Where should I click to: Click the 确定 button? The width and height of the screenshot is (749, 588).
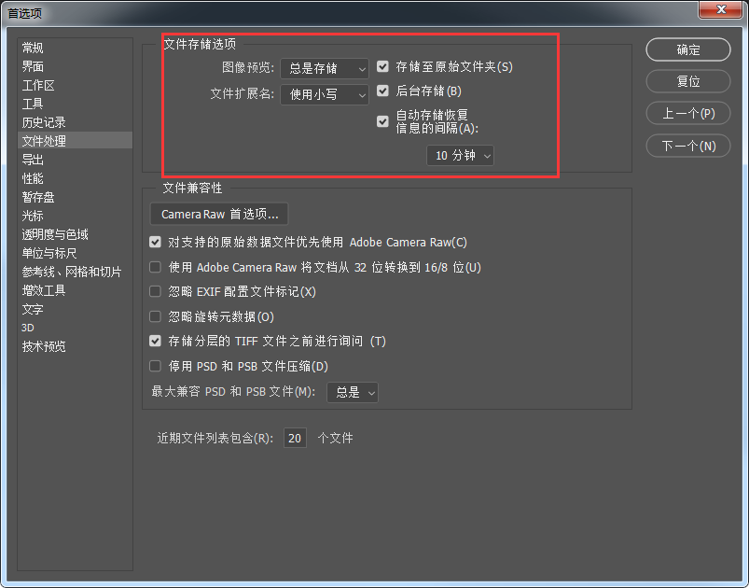point(688,50)
